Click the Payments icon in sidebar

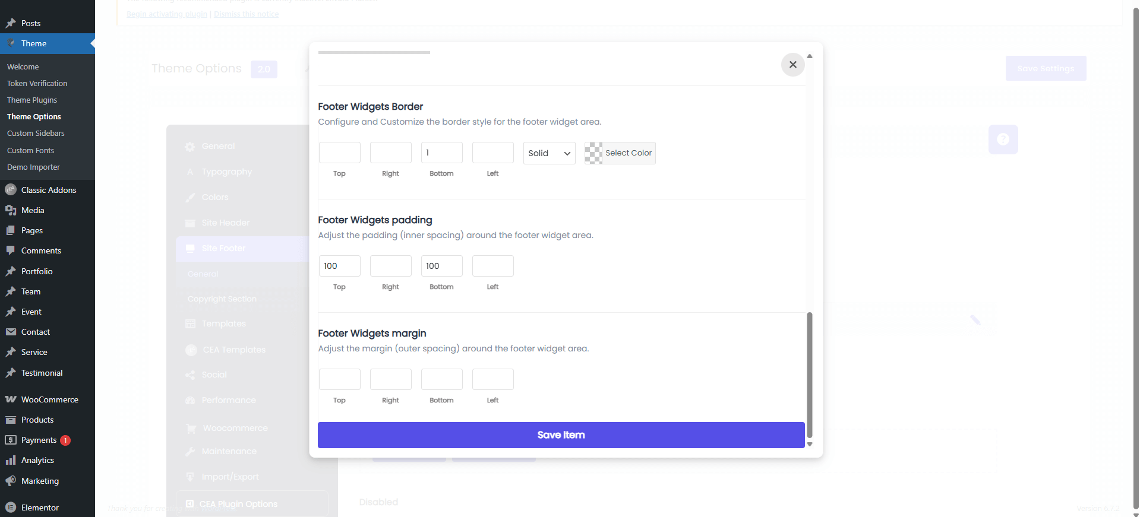[x=11, y=440]
